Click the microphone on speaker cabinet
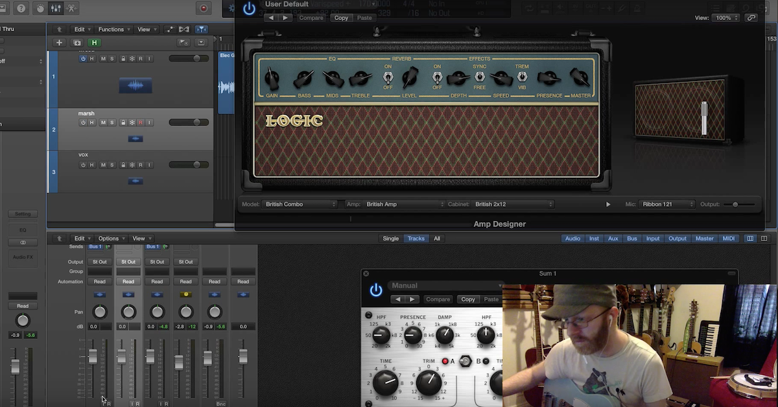Image resolution: width=778 pixels, height=407 pixels. [705, 119]
